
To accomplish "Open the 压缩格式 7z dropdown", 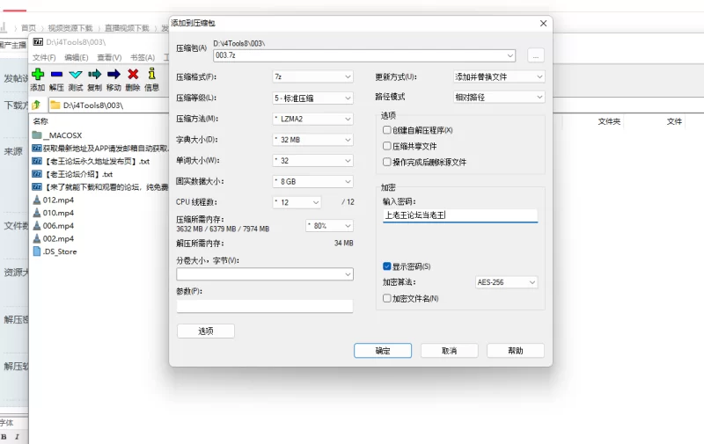I will point(312,76).
